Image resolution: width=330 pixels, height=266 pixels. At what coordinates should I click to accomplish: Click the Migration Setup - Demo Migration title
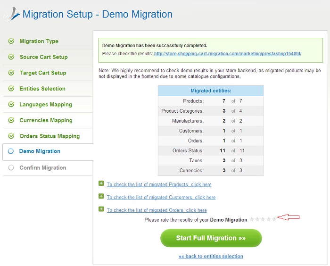point(98,14)
